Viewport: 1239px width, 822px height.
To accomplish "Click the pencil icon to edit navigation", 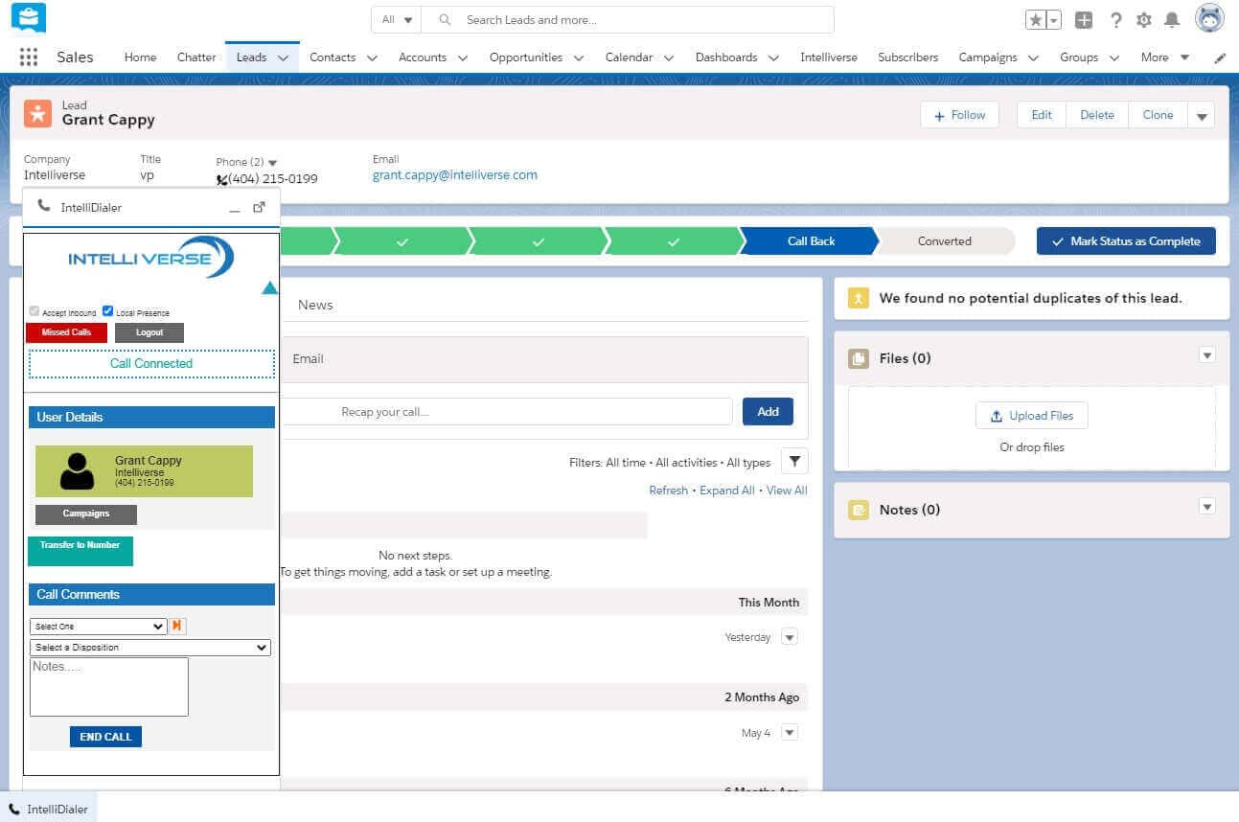I will pos(1220,57).
